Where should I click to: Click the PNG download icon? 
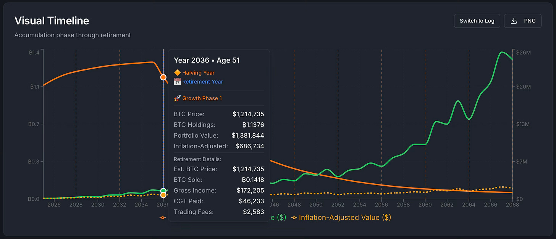(513, 21)
